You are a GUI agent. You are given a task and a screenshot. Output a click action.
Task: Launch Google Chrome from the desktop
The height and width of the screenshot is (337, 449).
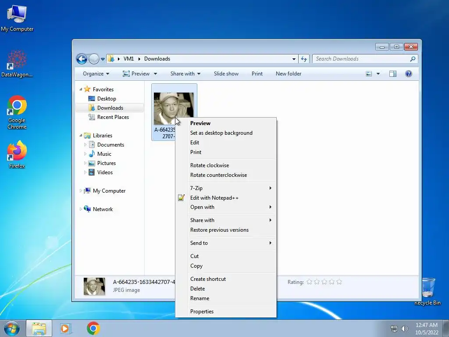tap(17, 112)
